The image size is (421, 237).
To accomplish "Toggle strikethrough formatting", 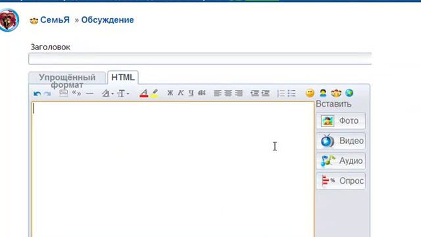I will tap(202, 93).
